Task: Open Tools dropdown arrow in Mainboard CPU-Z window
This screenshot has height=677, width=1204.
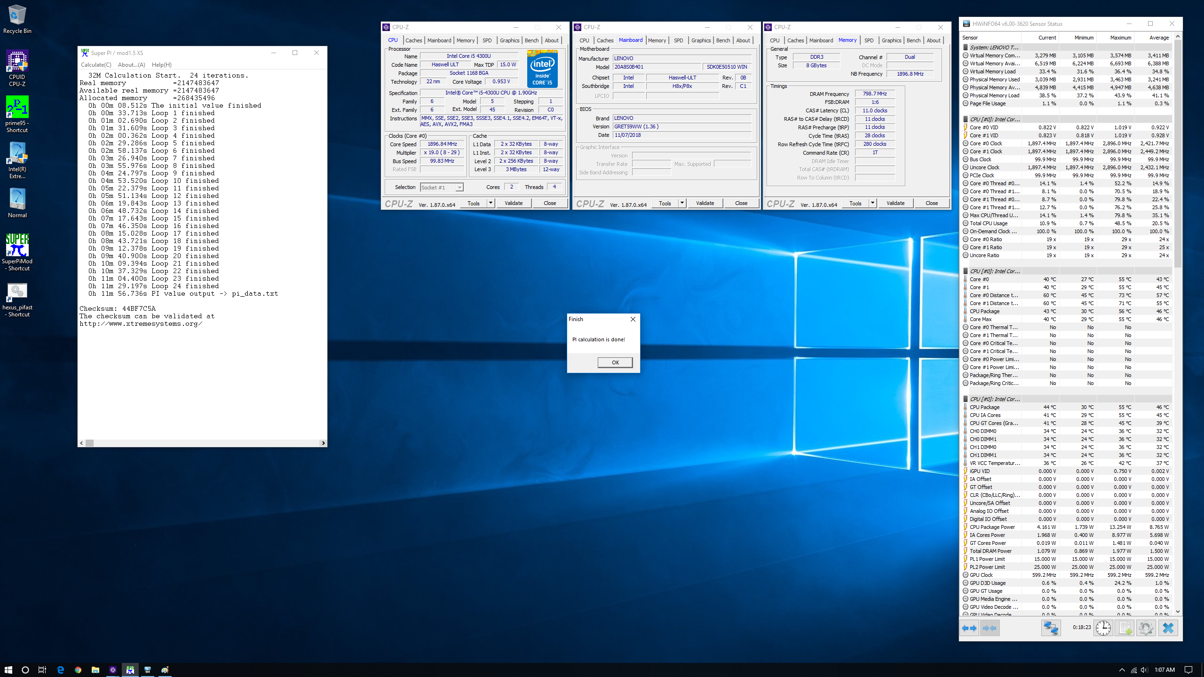Action: tap(682, 203)
